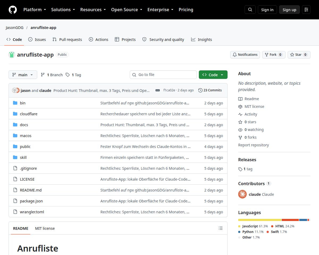
Task: Fork the repository
Action: pyautogui.click(x=274, y=55)
